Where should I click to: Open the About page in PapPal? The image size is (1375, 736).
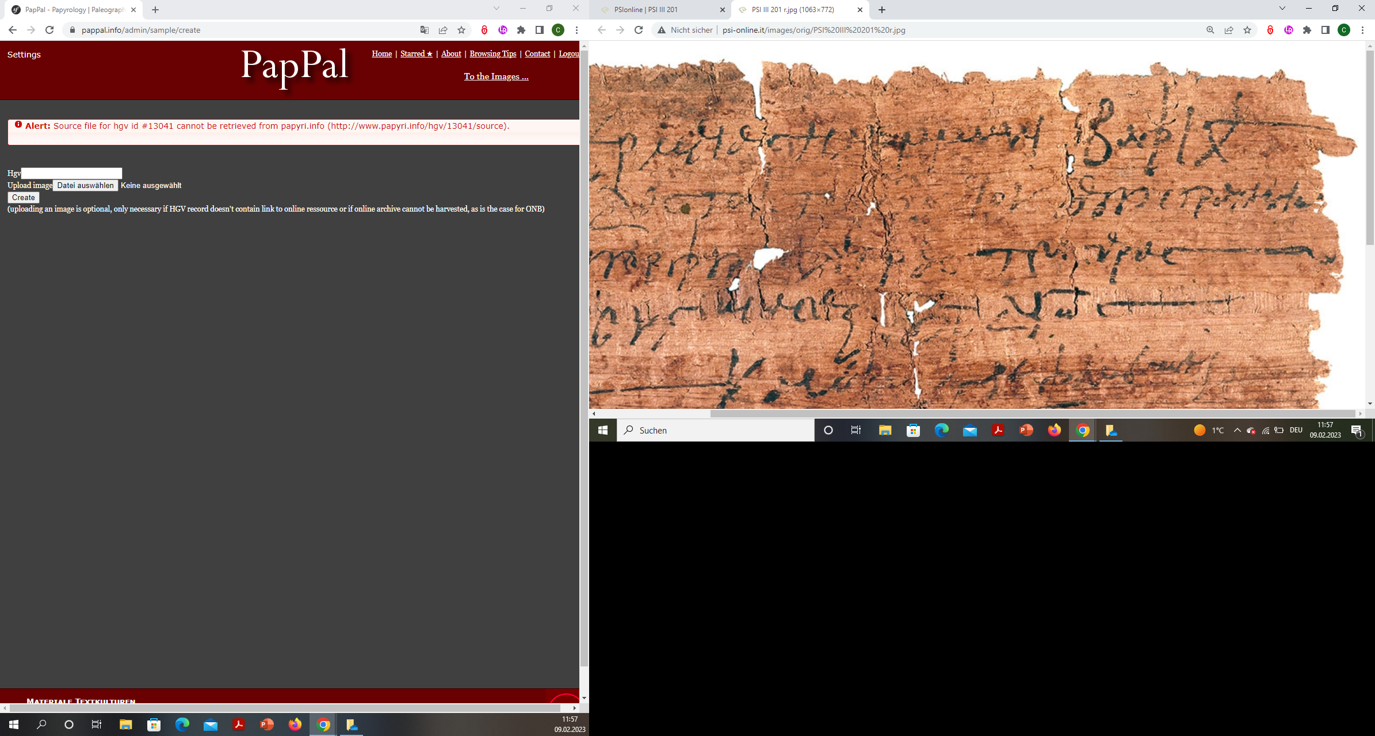click(451, 53)
